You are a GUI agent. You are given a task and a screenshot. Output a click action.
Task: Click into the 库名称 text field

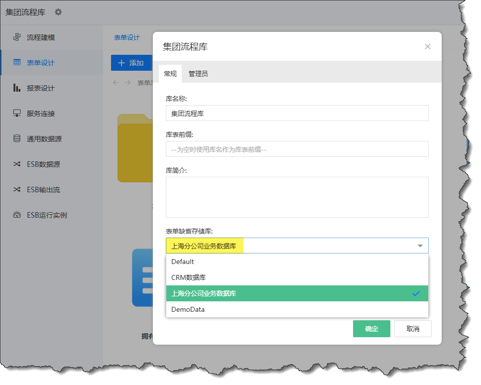297,113
